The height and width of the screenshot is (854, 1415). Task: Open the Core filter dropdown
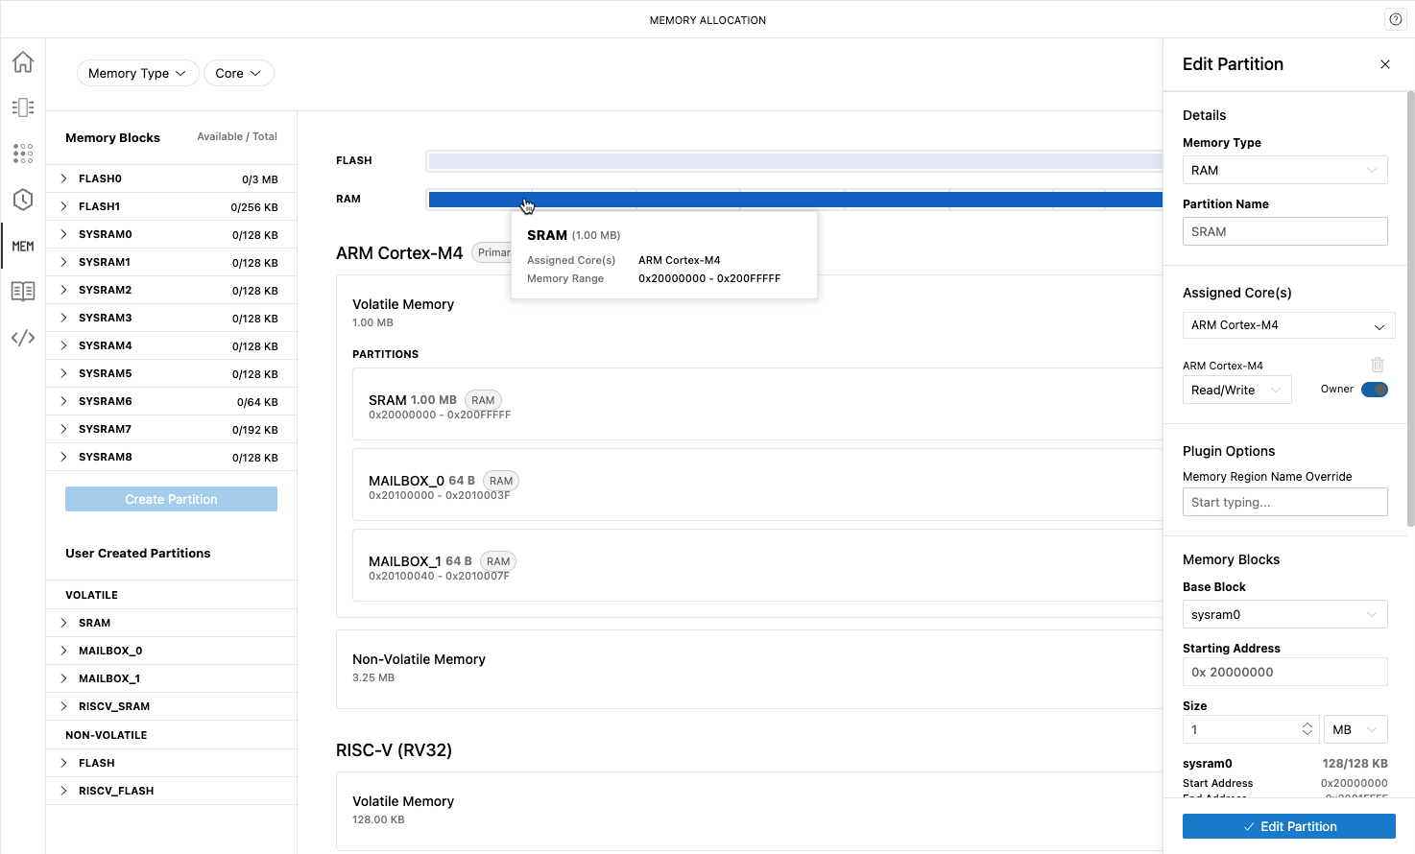(238, 73)
